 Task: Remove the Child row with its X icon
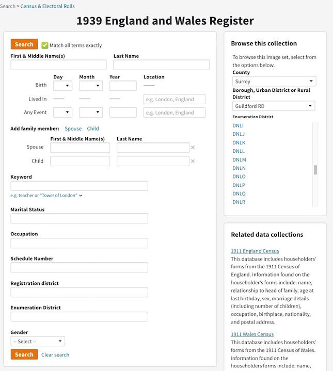(x=193, y=161)
